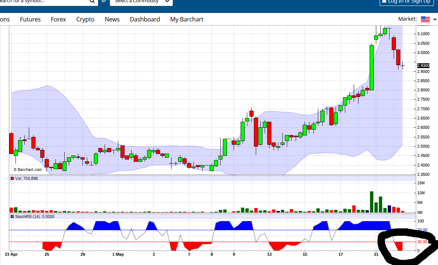Follow the Barchart.com copyright link
438x265 pixels.
click(x=28, y=170)
